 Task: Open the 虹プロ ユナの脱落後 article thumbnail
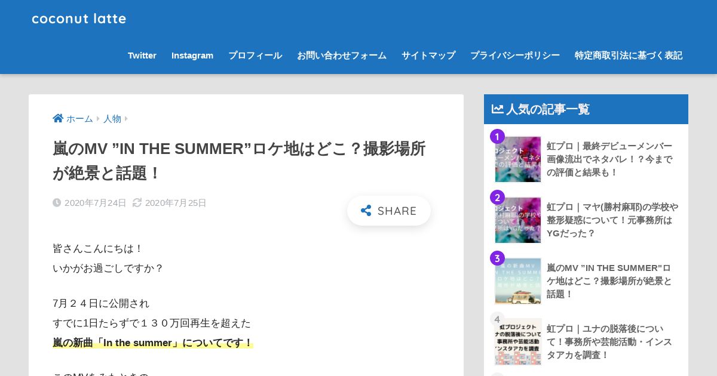(x=518, y=342)
